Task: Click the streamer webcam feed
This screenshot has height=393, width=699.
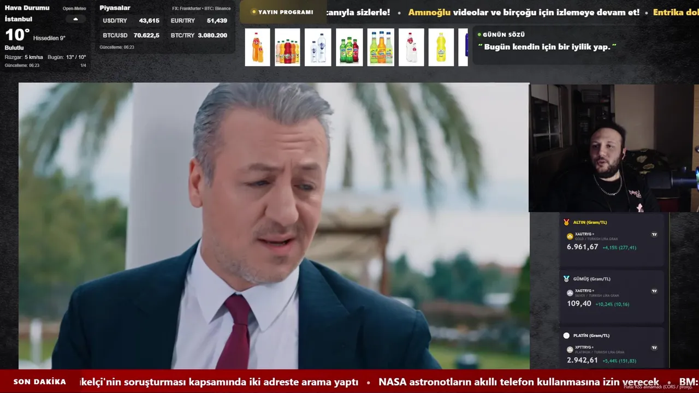Action: [614, 148]
